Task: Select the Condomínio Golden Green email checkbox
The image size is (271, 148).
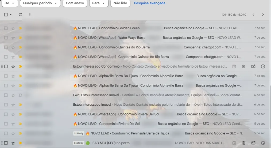Action: (x=6, y=28)
